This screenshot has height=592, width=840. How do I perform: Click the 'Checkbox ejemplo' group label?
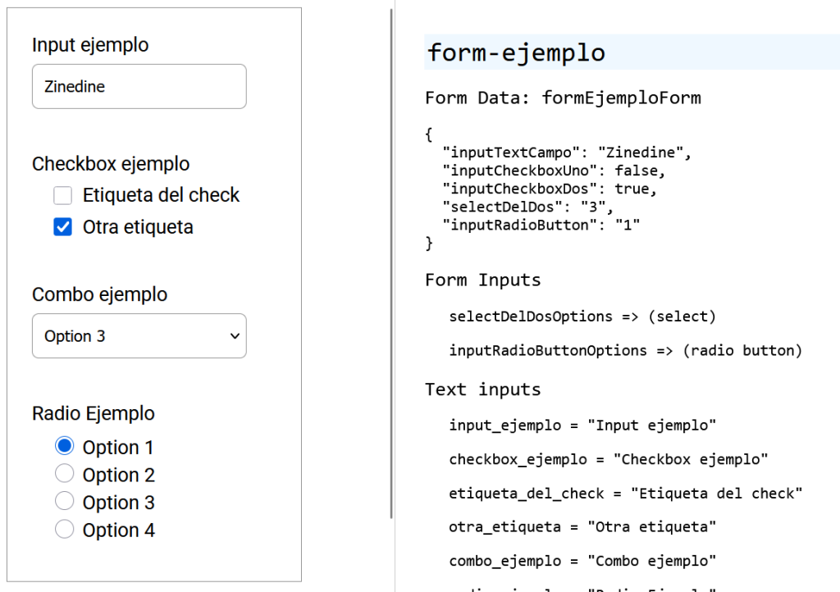[111, 164]
